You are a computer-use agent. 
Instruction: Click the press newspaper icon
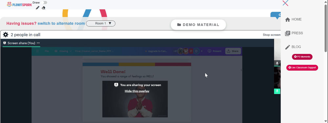pyautogui.click(x=288, y=33)
